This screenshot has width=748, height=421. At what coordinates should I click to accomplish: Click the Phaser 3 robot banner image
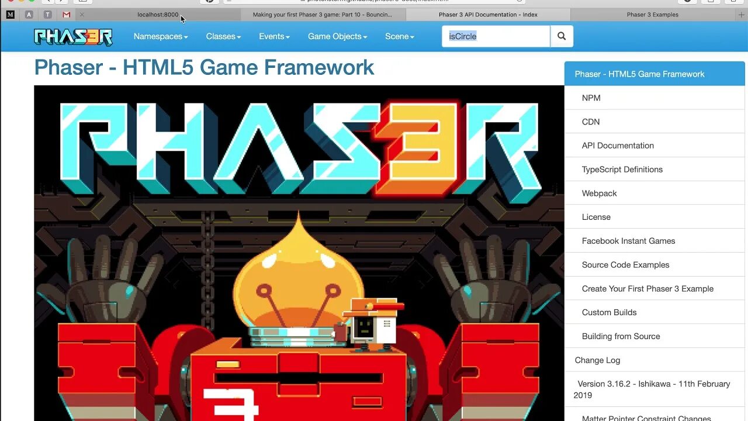299,253
